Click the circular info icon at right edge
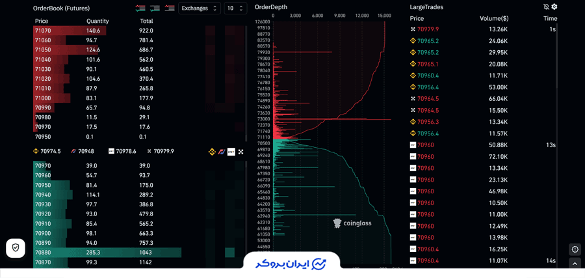Image resolution: width=585 pixels, height=278 pixels. pos(575,249)
